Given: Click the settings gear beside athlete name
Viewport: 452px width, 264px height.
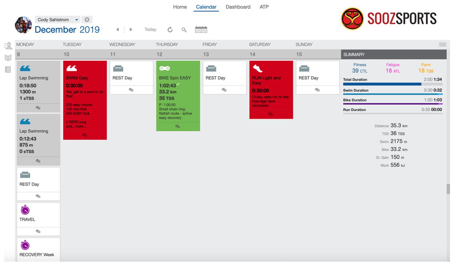Looking at the screenshot, I should (87, 20).
